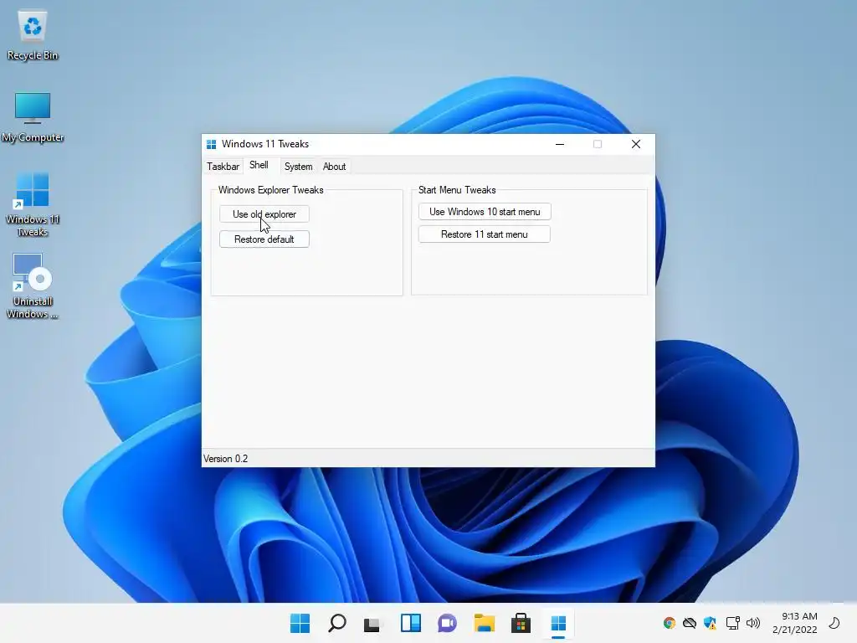Click the Version 0.2 status text
The height and width of the screenshot is (643, 857).
tap(226, 459)
